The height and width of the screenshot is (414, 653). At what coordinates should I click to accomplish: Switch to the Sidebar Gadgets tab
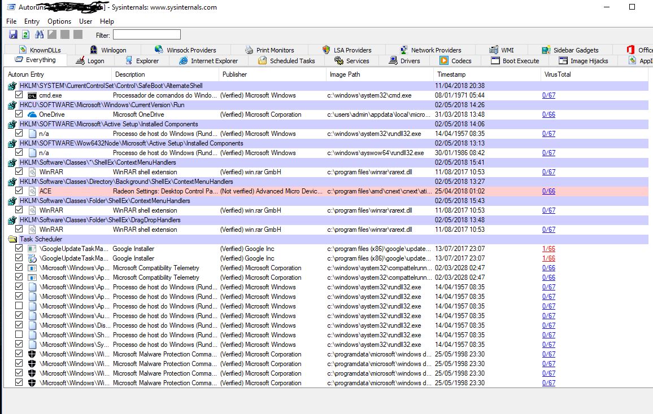pyautogui.click(x=570, y=50)
